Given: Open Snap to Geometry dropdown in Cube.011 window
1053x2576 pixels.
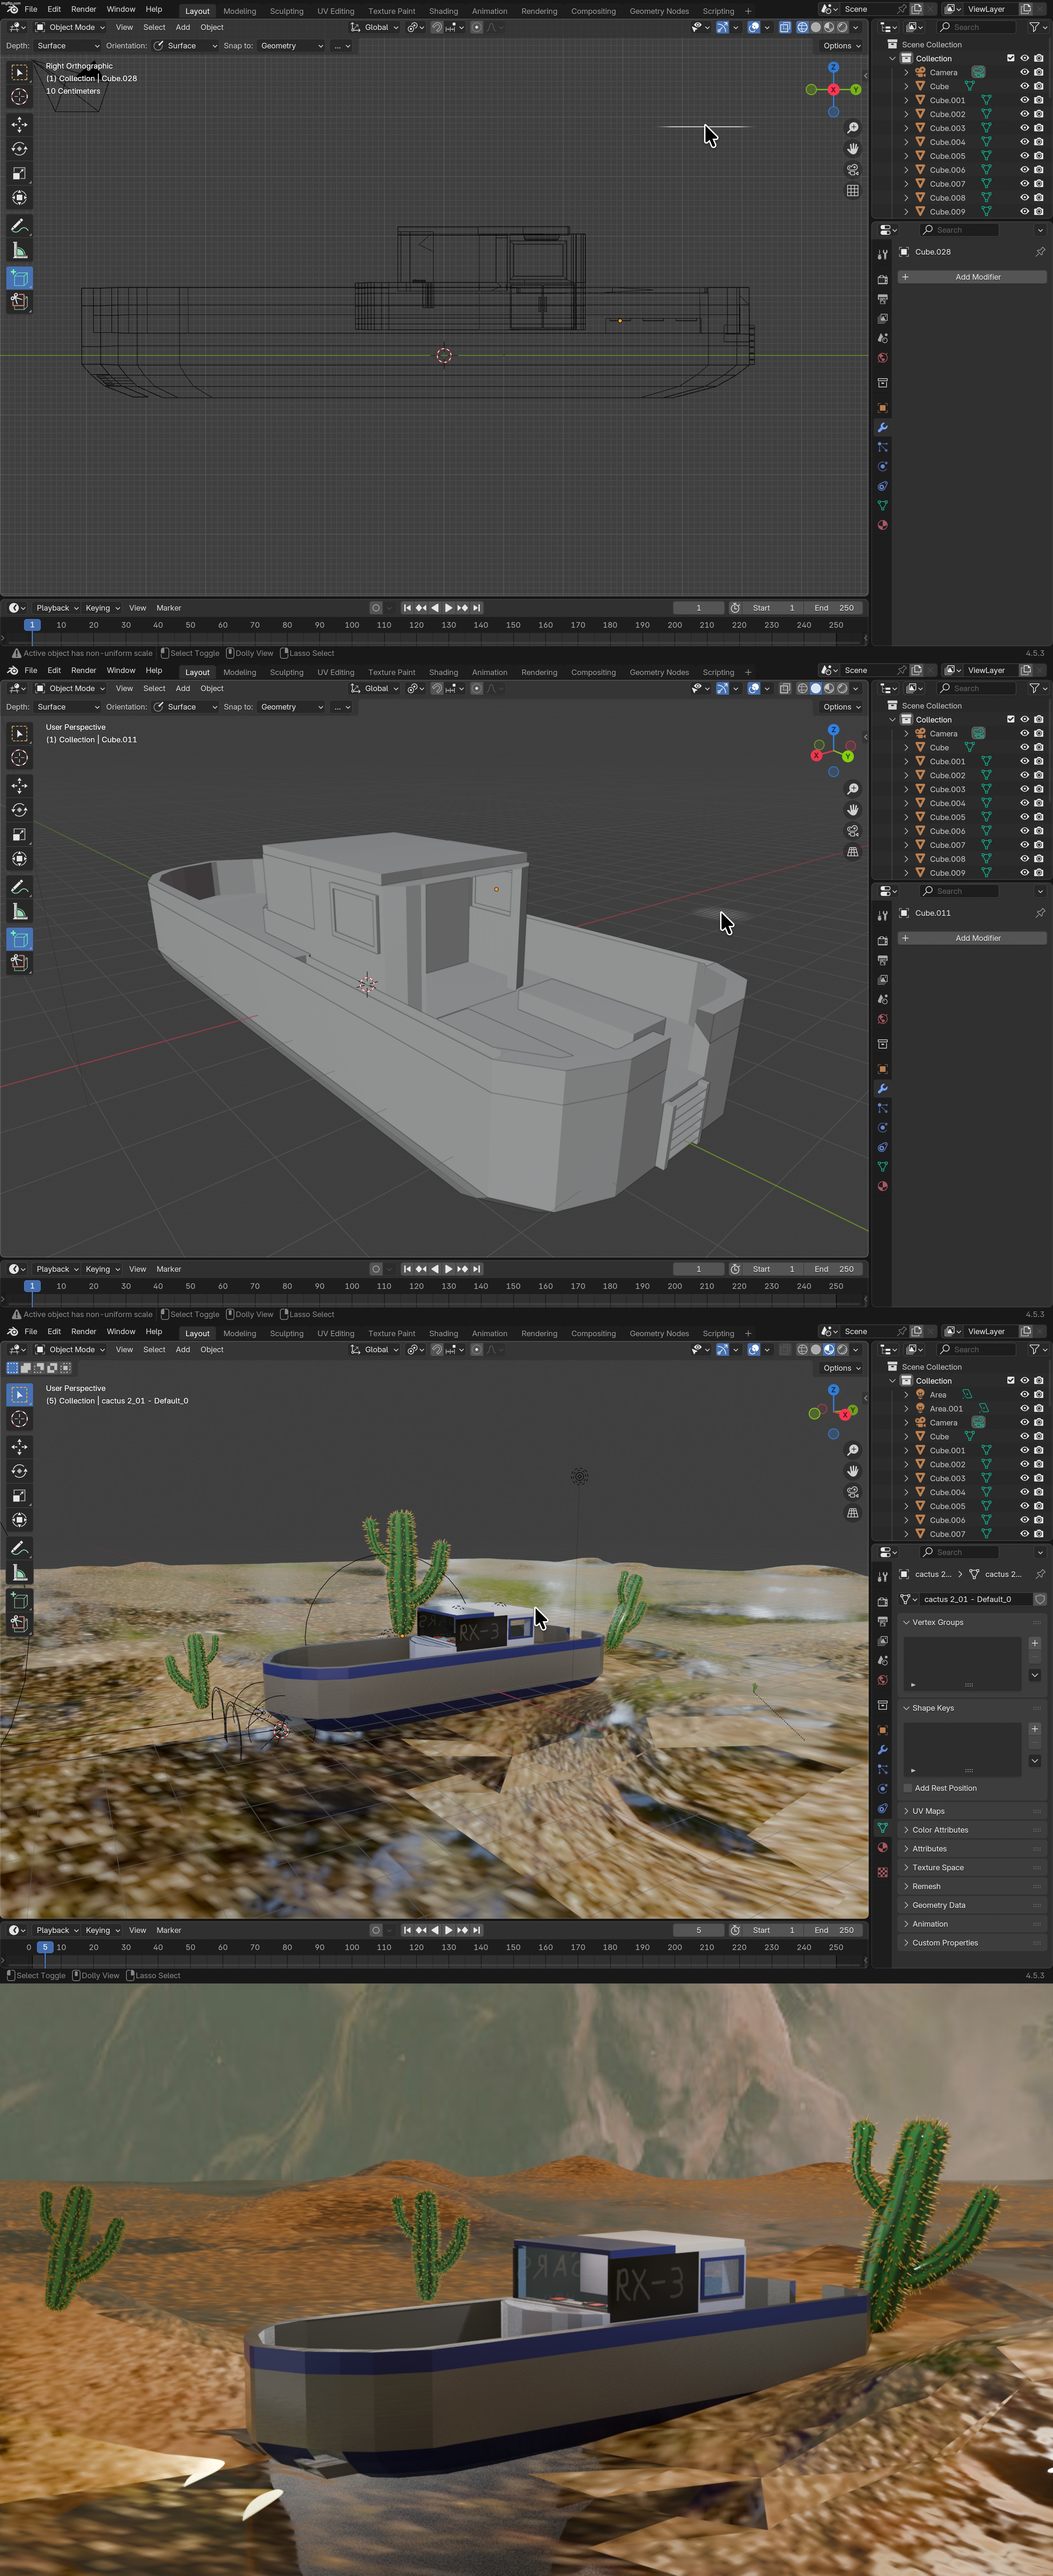Looking at the screenshot, I should point(291,707).
